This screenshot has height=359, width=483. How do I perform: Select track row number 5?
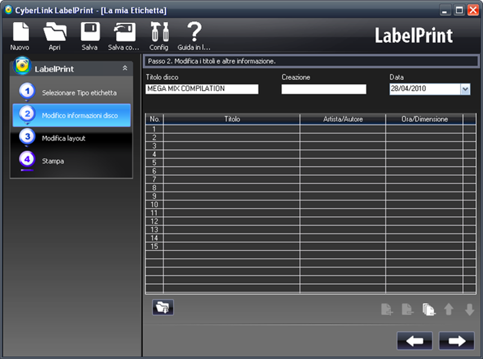tap(311, 162)
